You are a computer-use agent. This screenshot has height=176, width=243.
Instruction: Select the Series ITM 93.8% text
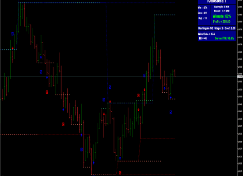pyautogui.click(x=224, y=38)
